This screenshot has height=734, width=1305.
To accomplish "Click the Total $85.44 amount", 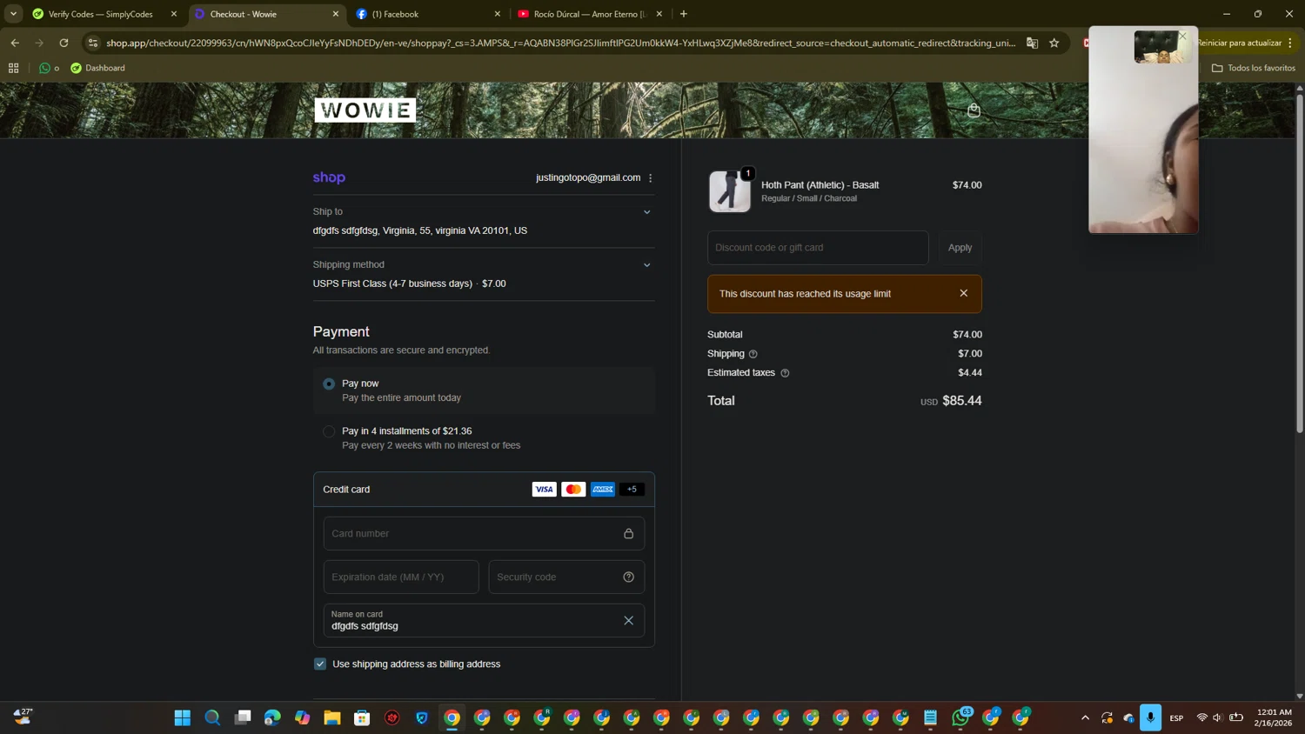I will click(x=961, y=401).
